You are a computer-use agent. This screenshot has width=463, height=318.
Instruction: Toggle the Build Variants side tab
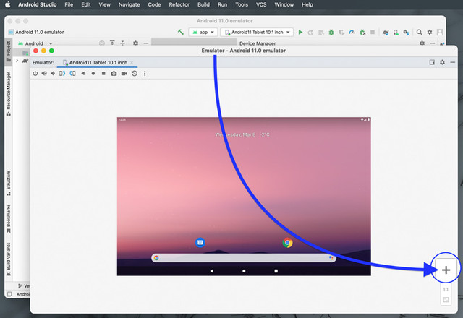9,259
